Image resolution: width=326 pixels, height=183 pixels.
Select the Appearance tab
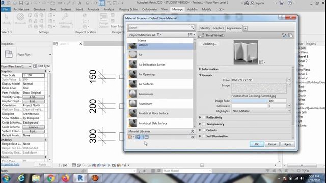tap(234, 28)
